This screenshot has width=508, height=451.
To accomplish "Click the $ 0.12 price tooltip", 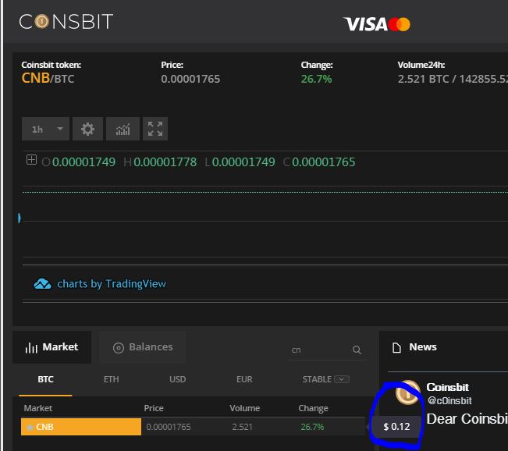I will pyautogui.click(x=396, y=426).
